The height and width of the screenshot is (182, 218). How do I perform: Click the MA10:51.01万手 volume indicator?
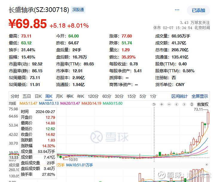pyautogui.click(x=80, y=165)
